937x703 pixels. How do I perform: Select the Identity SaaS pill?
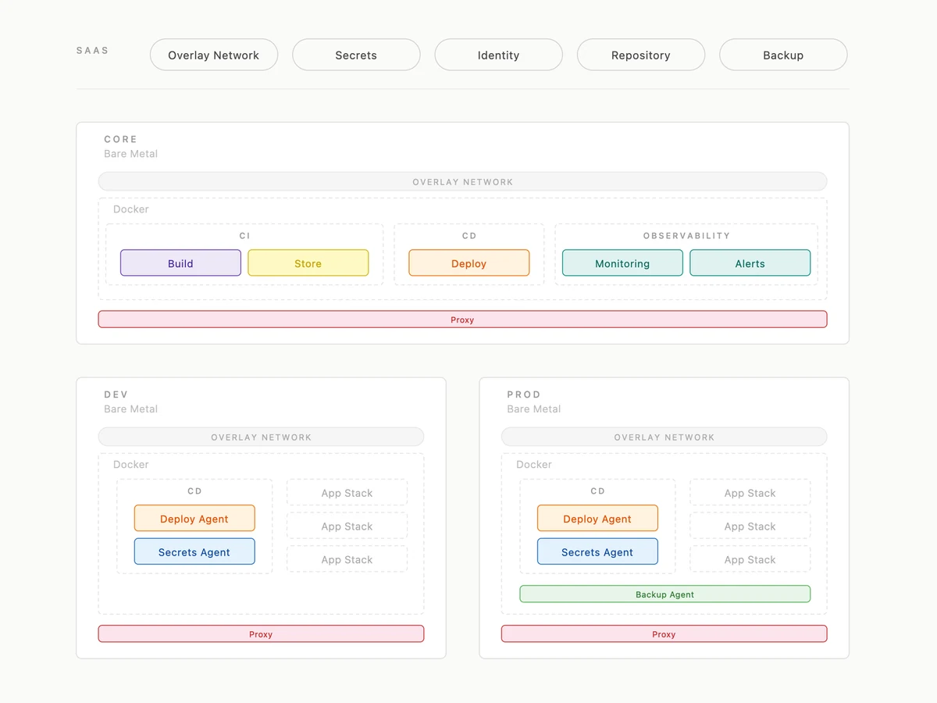498,55
